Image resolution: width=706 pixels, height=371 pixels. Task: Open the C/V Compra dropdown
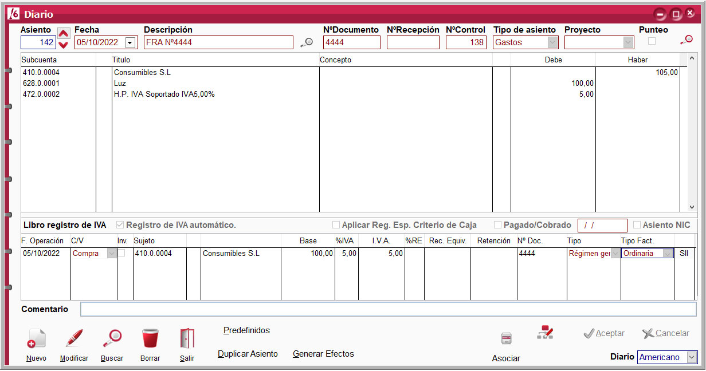pos(112,254)
